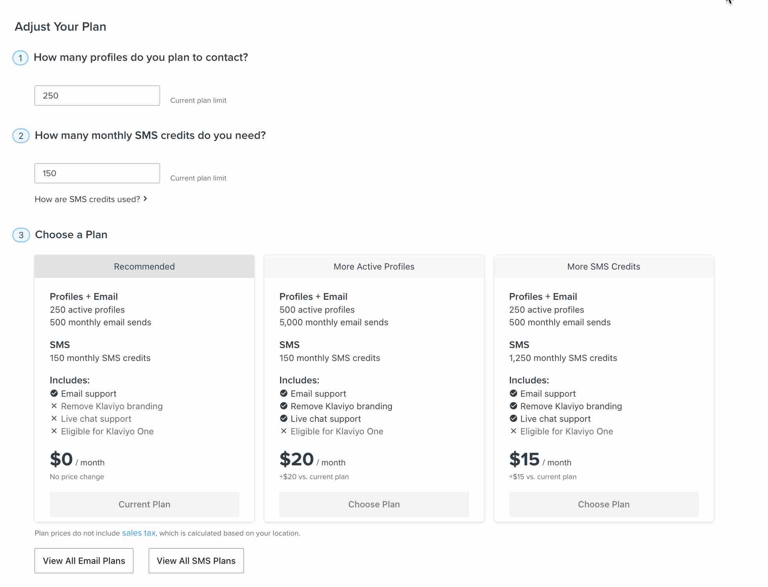Click Remove Klaviyo branding checkmark in More SMS Credits
This screenshot has height=587, width=768.
pyautogui.click(x=513, y=406)
